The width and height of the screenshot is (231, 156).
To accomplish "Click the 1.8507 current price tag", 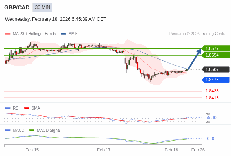I will 216,69.
